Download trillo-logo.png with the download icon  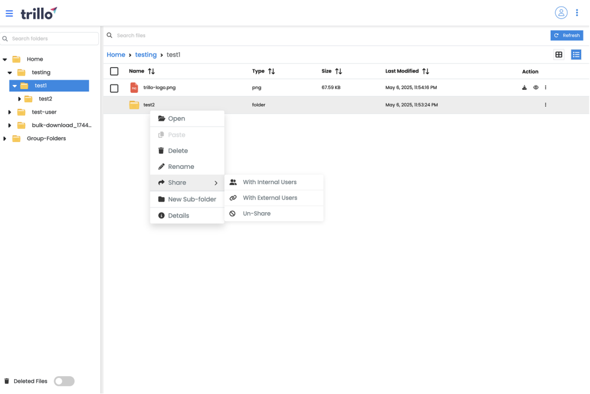pos(524,87)
